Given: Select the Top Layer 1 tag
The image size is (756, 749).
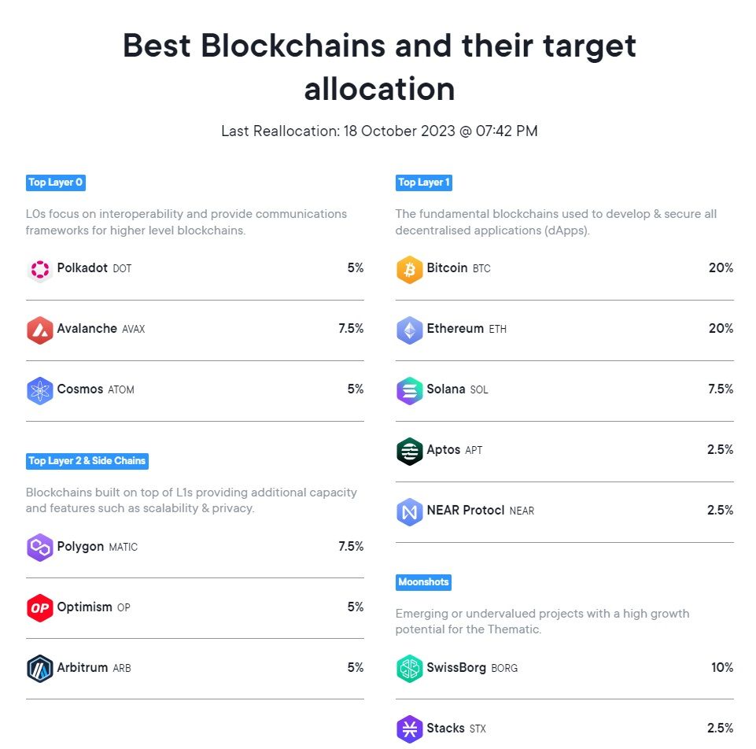Looking at the screenshot, I should [x=424, y=183].
